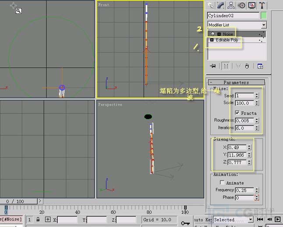This screenshot has height=227, width=283.
Task: Click the Set Keys key icon button
Action: [x=185, y=223]
